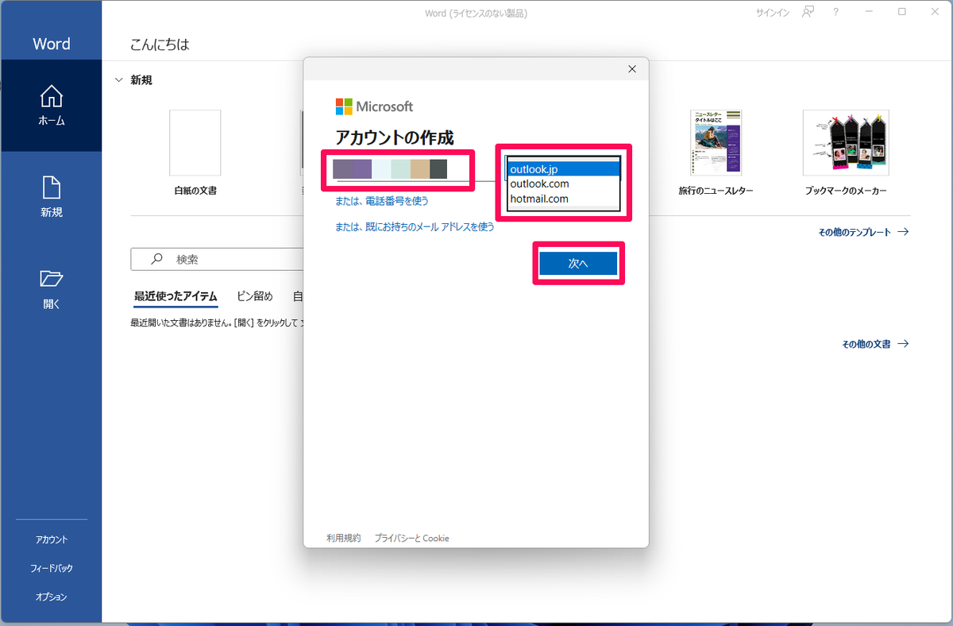Click 既にお持ちのメール アドレスを使う link

pyautogui.click(x=415, y=226)
